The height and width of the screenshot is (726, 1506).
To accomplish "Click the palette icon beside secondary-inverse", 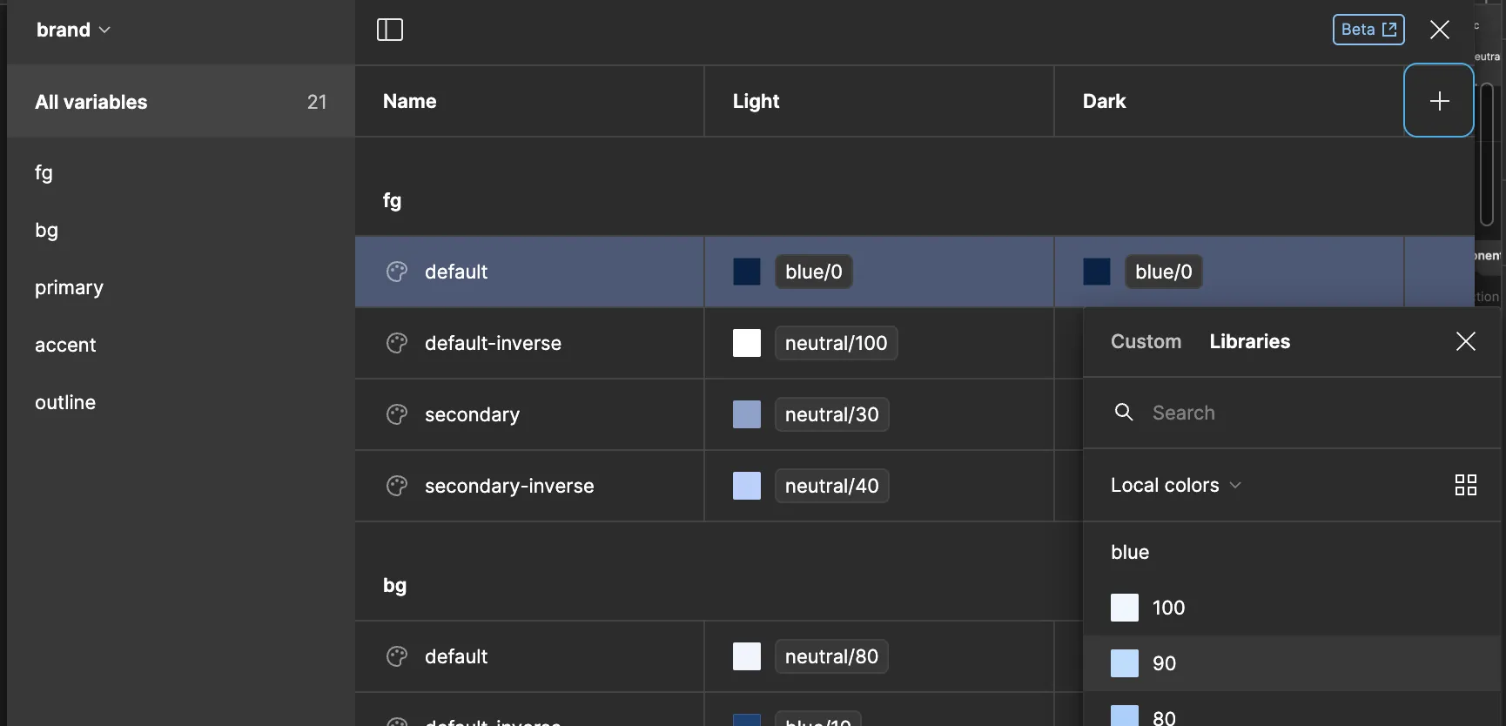I will [x=397, y=486].
